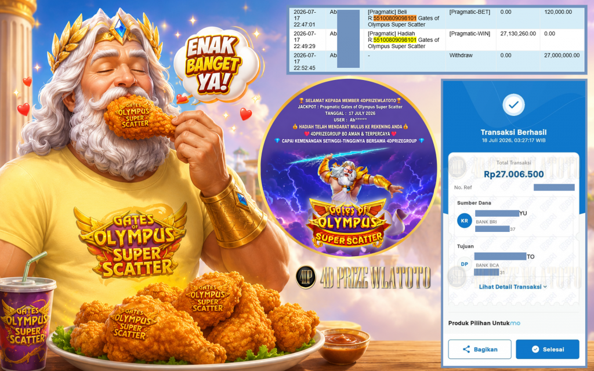
Task: Click the No. Ref label
Action: pos(463,187)
